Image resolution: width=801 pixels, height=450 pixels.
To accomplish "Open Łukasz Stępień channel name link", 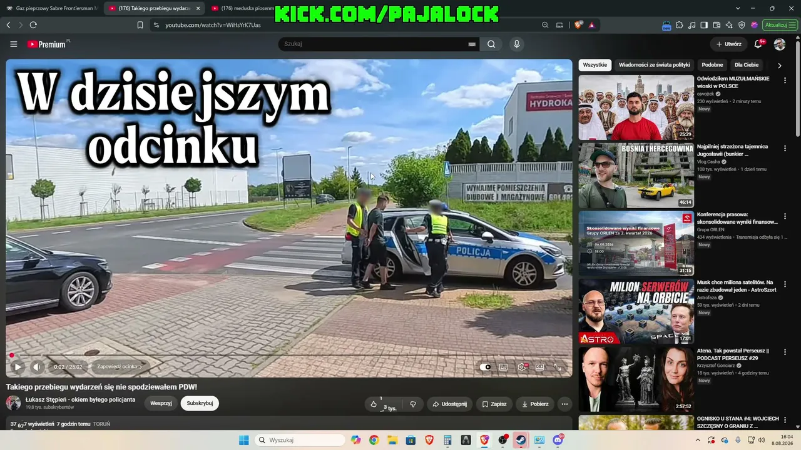I will click(x=80, y=399).
